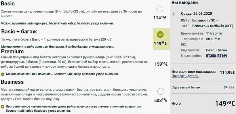236x114 pixels.
Task: Click the Basic fare heading
Action: [x=8, y=3]
